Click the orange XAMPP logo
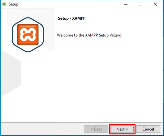Viewport: 164px width, 136px height. [x=28, y=35]
